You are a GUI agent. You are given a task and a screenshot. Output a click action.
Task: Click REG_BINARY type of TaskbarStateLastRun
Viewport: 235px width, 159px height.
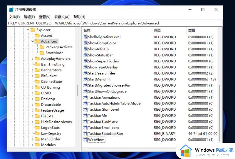[164, 134]
